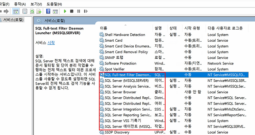
Task: Select the Smart Card Device Enumera... service
Action: (128, 46)
